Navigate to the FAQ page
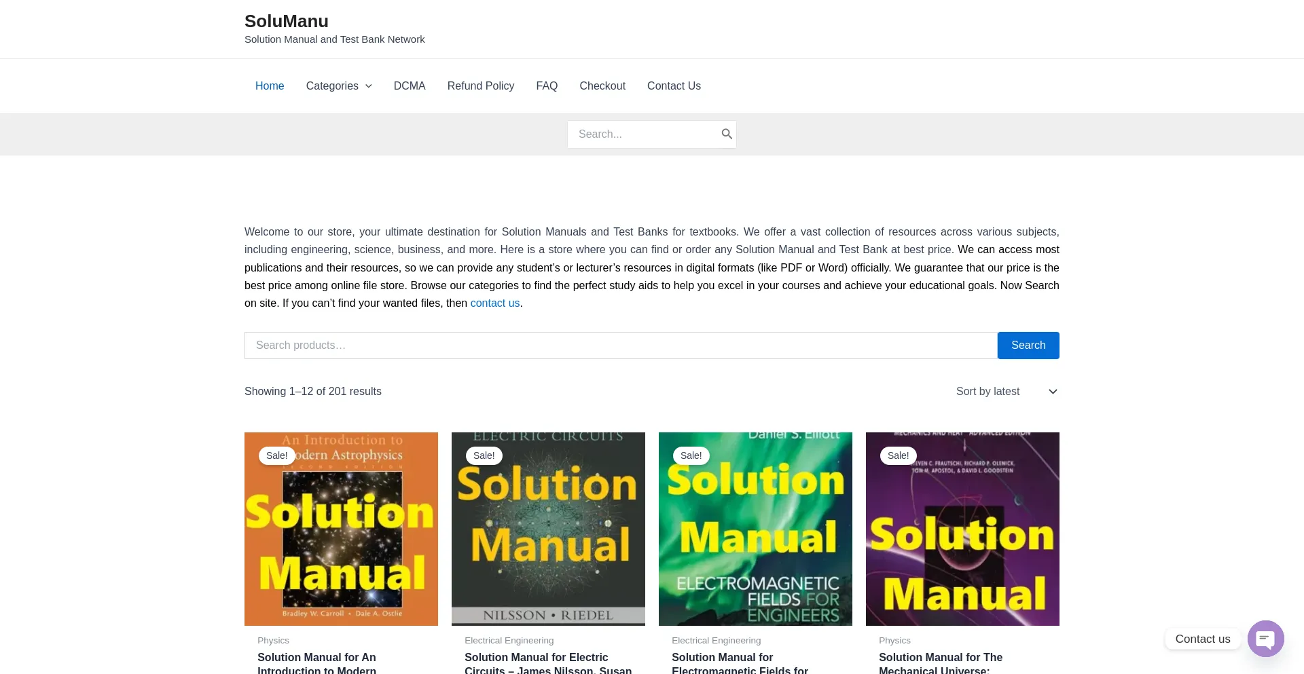Viewport: 1304px width, 674px height. [547, 86]
